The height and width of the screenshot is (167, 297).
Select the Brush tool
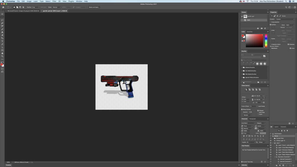pyautogui.click(x=2, y=29)
